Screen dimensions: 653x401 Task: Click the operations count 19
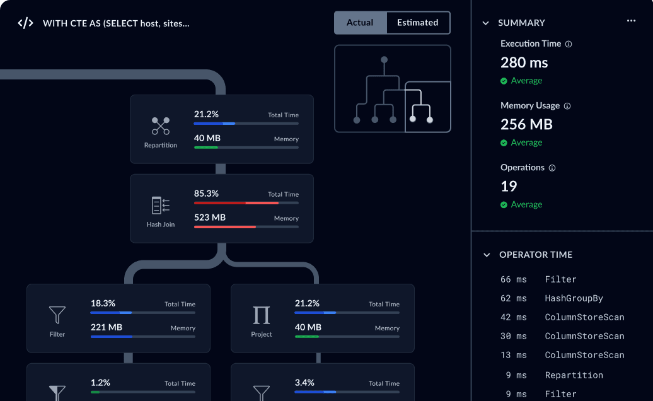click(x=509, y=186)
